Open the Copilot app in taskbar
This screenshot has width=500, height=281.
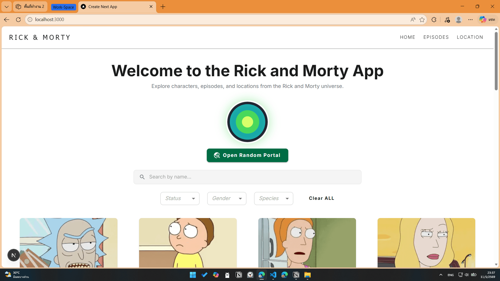coord(216,275)
